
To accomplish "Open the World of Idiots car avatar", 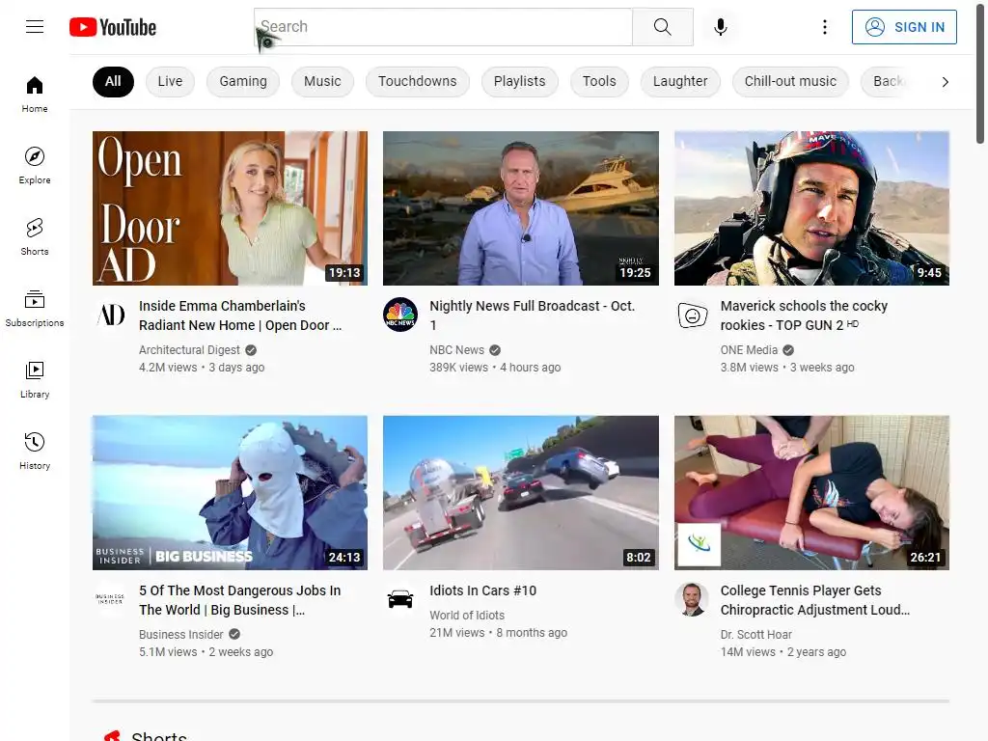I will pos(400,599).
